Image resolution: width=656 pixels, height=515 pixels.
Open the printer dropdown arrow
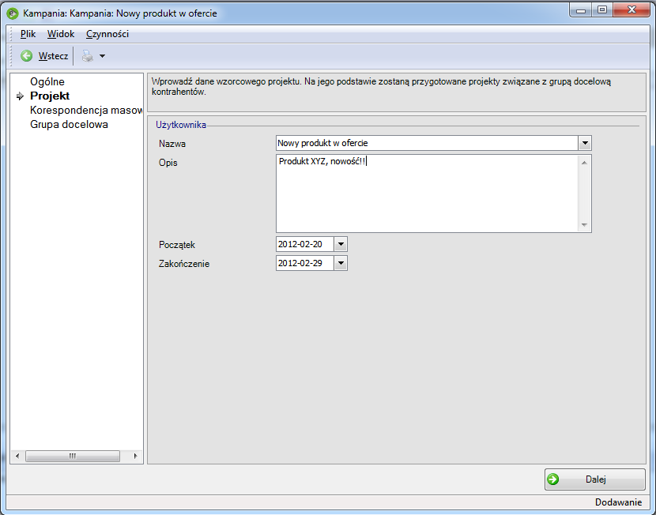[x=102, y=56]
